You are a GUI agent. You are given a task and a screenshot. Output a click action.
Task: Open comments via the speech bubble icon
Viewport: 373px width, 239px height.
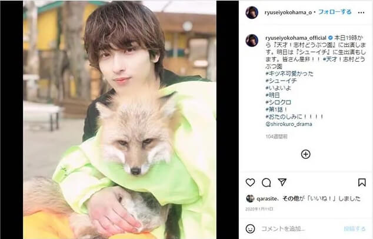[266, 182]
